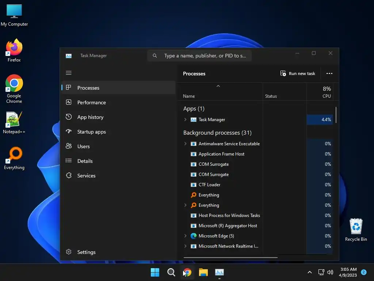The width and height of the screenshot is (374, 281).
Task: Select the Notepad++ desktop icon
Action: click(14, 123)
